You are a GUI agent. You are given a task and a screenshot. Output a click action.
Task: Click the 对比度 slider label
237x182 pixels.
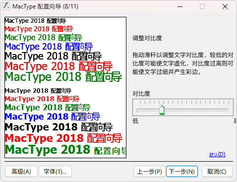tap(141, 94)
